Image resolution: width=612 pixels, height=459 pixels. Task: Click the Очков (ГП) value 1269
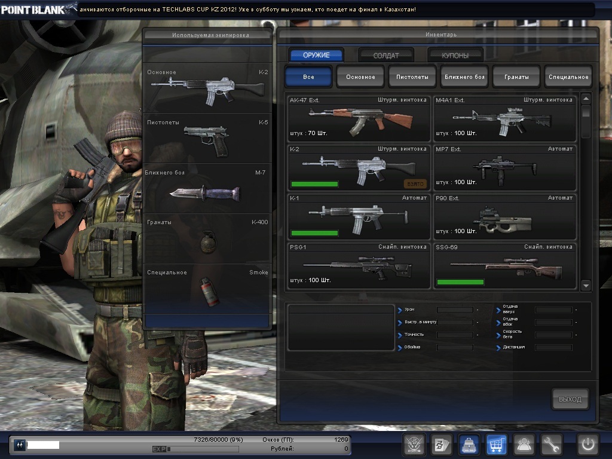coord(341,439)
